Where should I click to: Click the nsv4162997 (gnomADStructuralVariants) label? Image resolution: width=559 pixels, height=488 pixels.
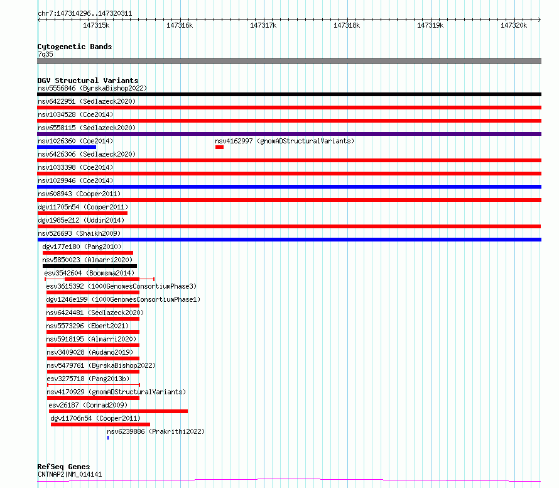tap(285, 141)
